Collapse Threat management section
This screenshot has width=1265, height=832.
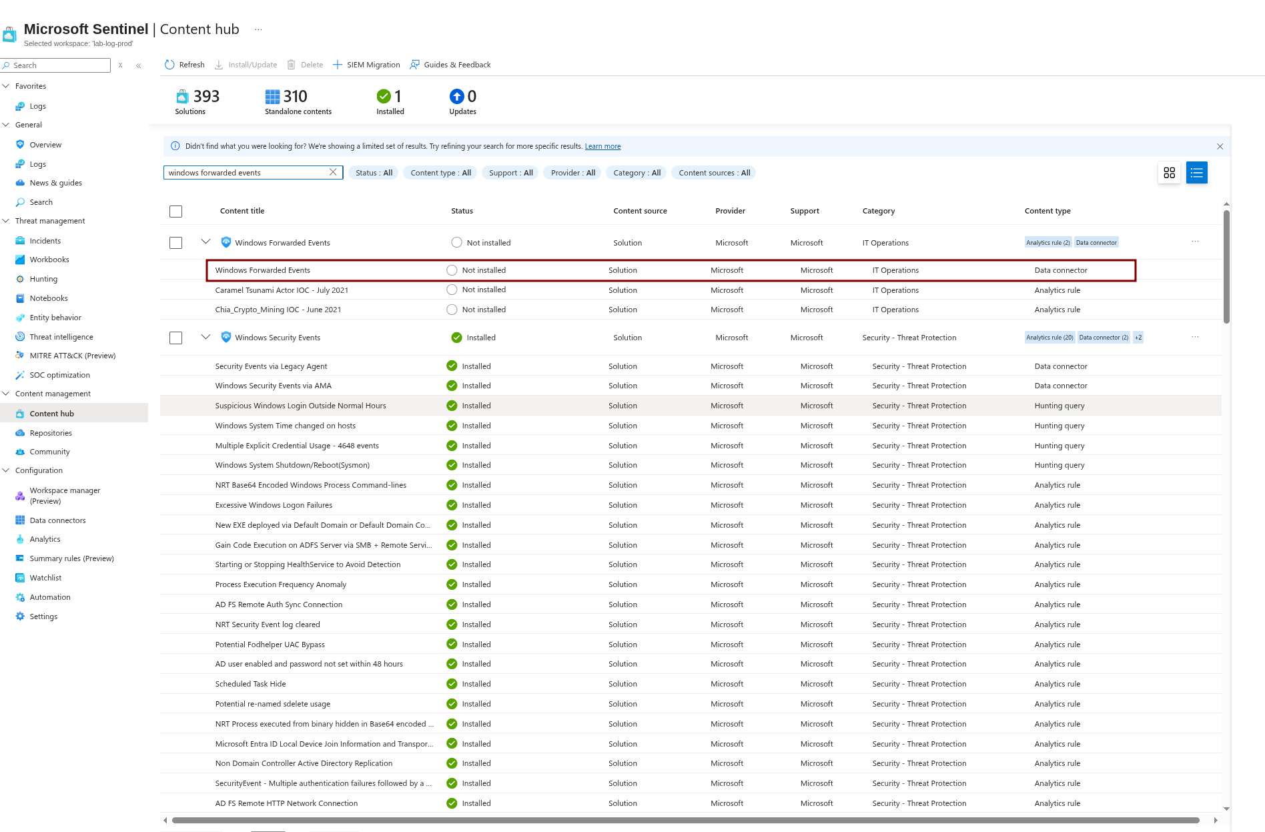point(6,221)
